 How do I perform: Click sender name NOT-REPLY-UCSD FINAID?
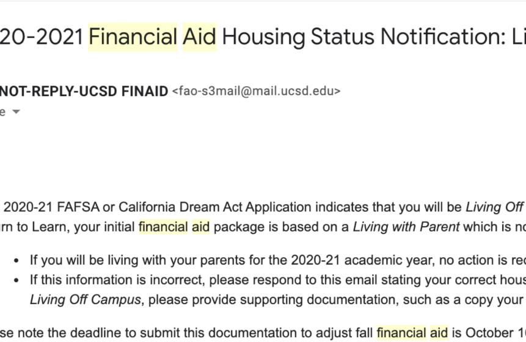[x=84, y=91]
